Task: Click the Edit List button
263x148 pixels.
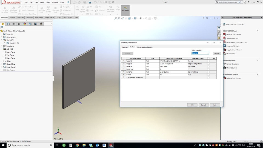Action: pos(216,53)
